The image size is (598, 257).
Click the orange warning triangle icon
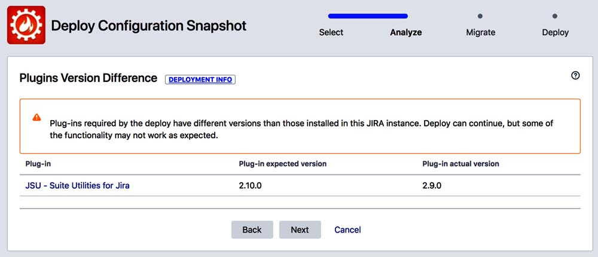[x=36, y=117]
